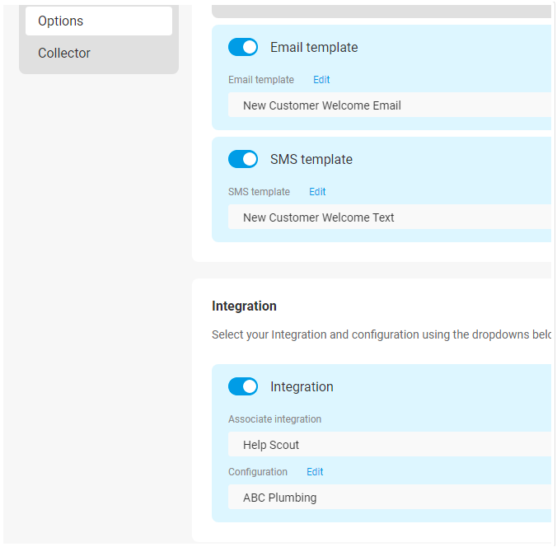Viewport: 557px width, 547px height.
Task: Open the ABC Plumbing configuration dropdown
Action: pos(390,498)
